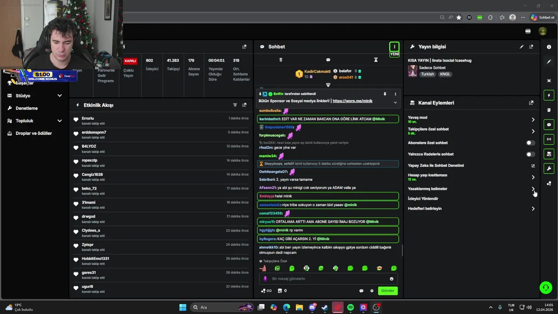Open the Sohbet three-dot options menu
The width and height of the screenshot is (558, 314).
(394, 47)
